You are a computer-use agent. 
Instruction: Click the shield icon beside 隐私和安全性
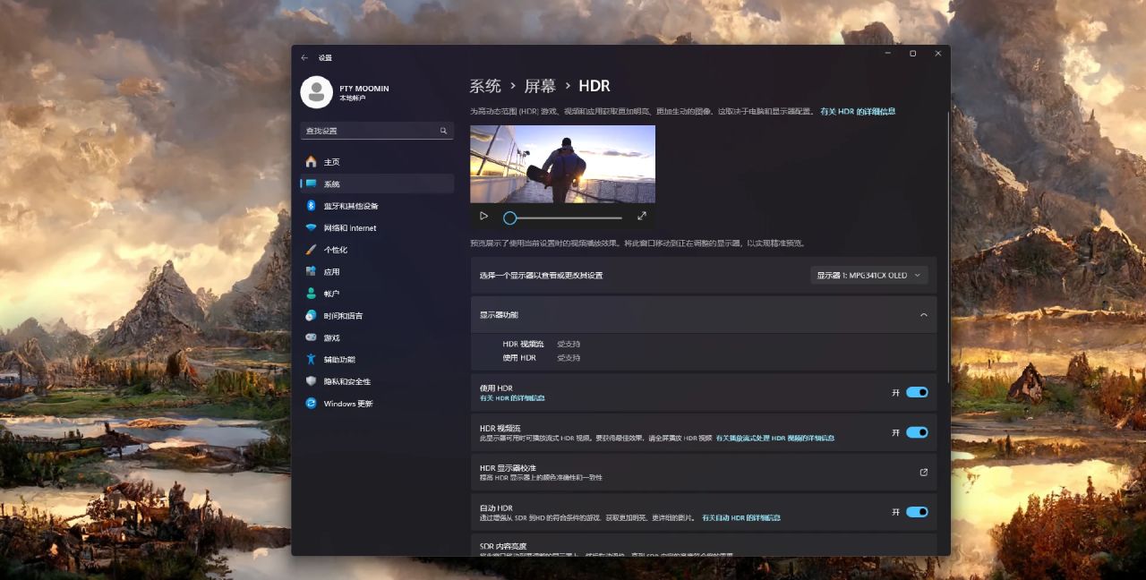coord(311,381)
